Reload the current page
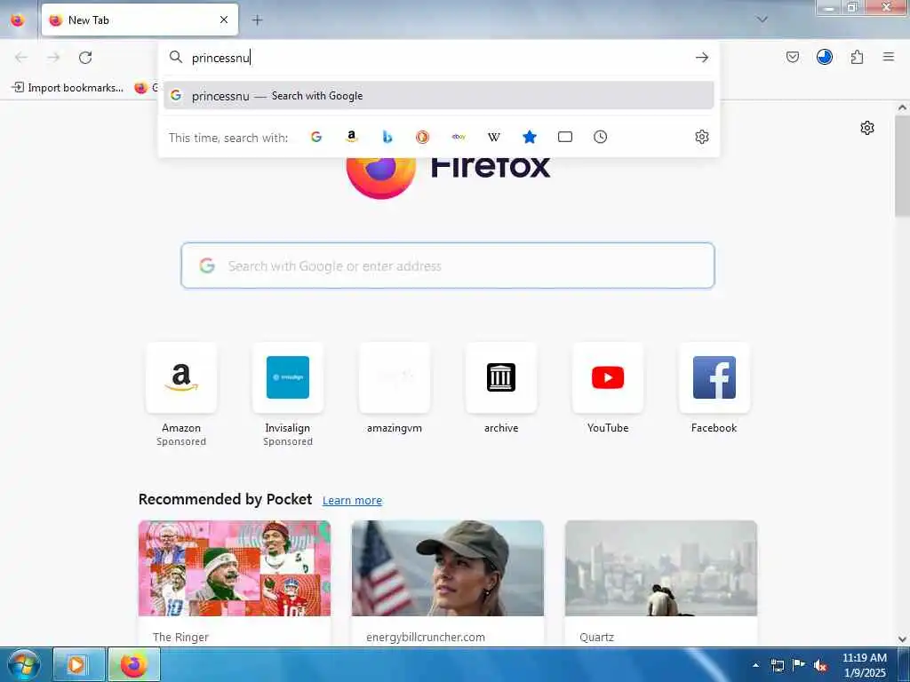 coord(85,57)
